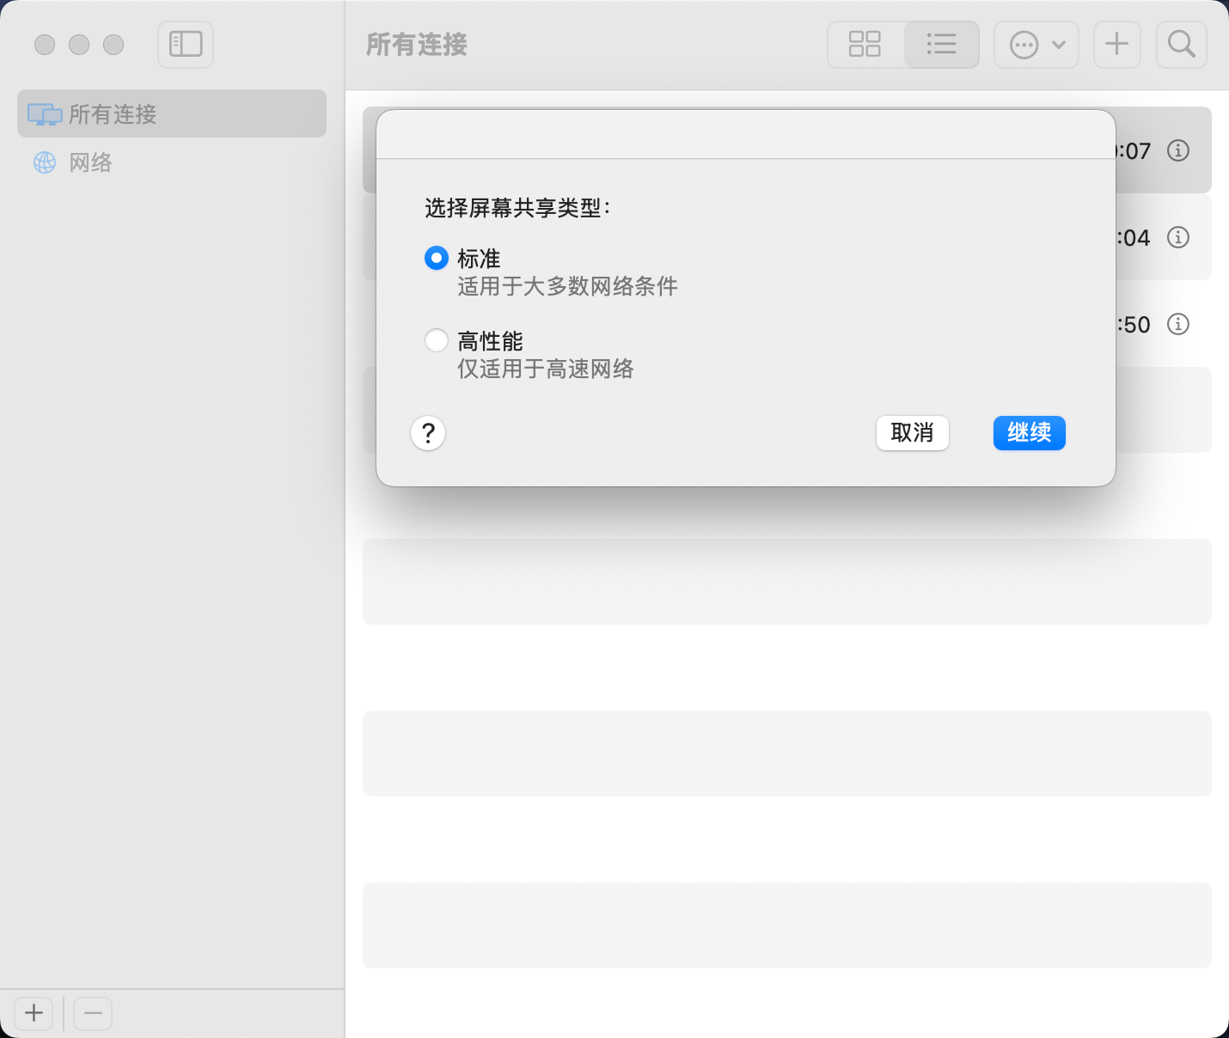This screenshot has width=1229, height=1038.
Task: Click the toolbar plus to add connection
Action: [x=1116, y=44]
